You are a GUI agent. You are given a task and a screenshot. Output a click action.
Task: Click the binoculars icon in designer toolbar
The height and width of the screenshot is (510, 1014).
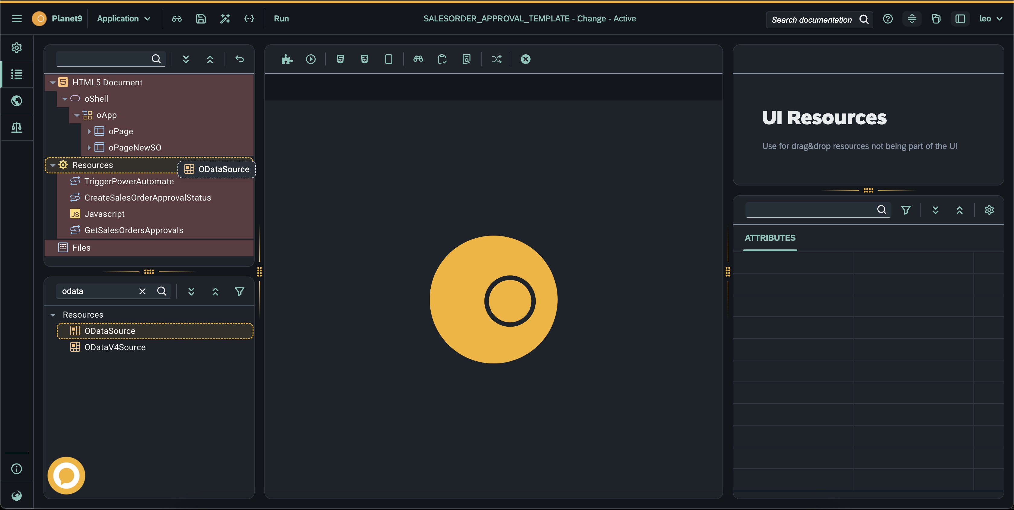418,59
